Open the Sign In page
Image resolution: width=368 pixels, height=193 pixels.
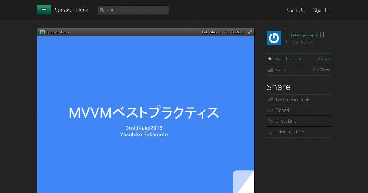coord(321,10)
